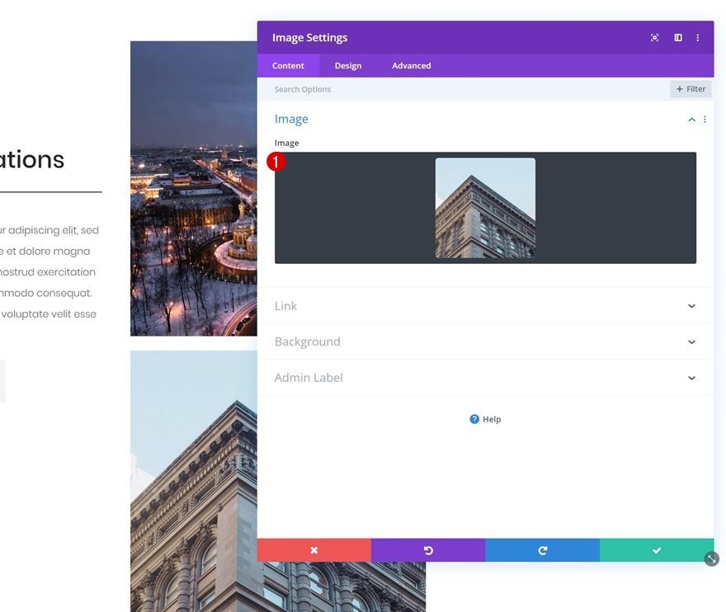Click the Filter button

pyautogui.click(x=691, y=89)
